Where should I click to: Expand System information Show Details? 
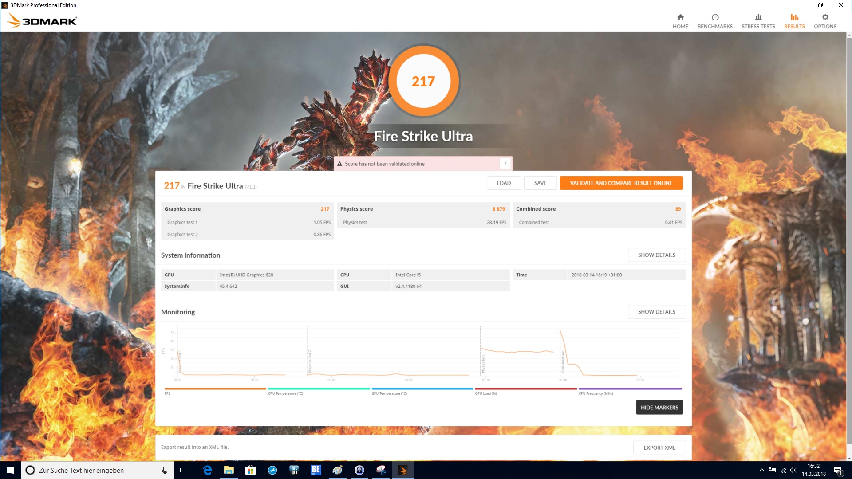pos(656,255)
